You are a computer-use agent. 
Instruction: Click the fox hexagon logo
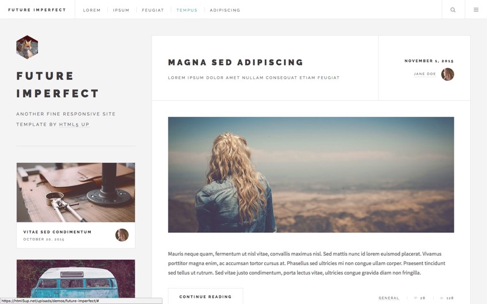tap(27, 47)
